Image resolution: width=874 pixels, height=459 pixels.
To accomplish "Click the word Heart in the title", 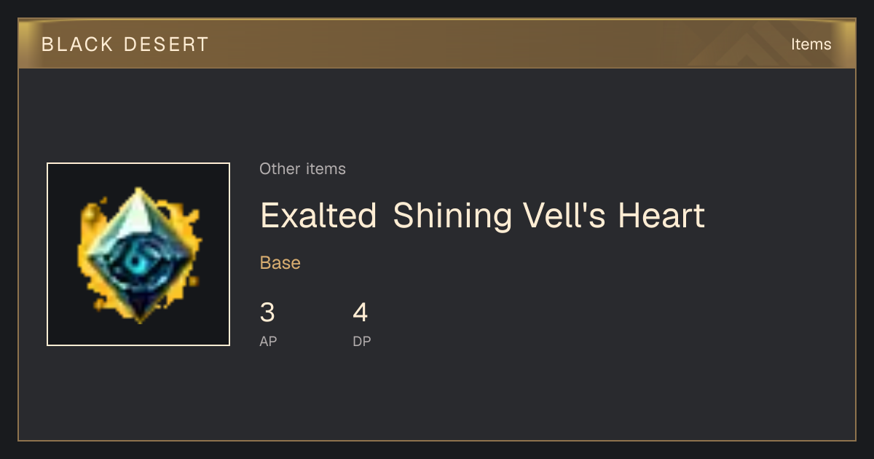I will 661,216.
